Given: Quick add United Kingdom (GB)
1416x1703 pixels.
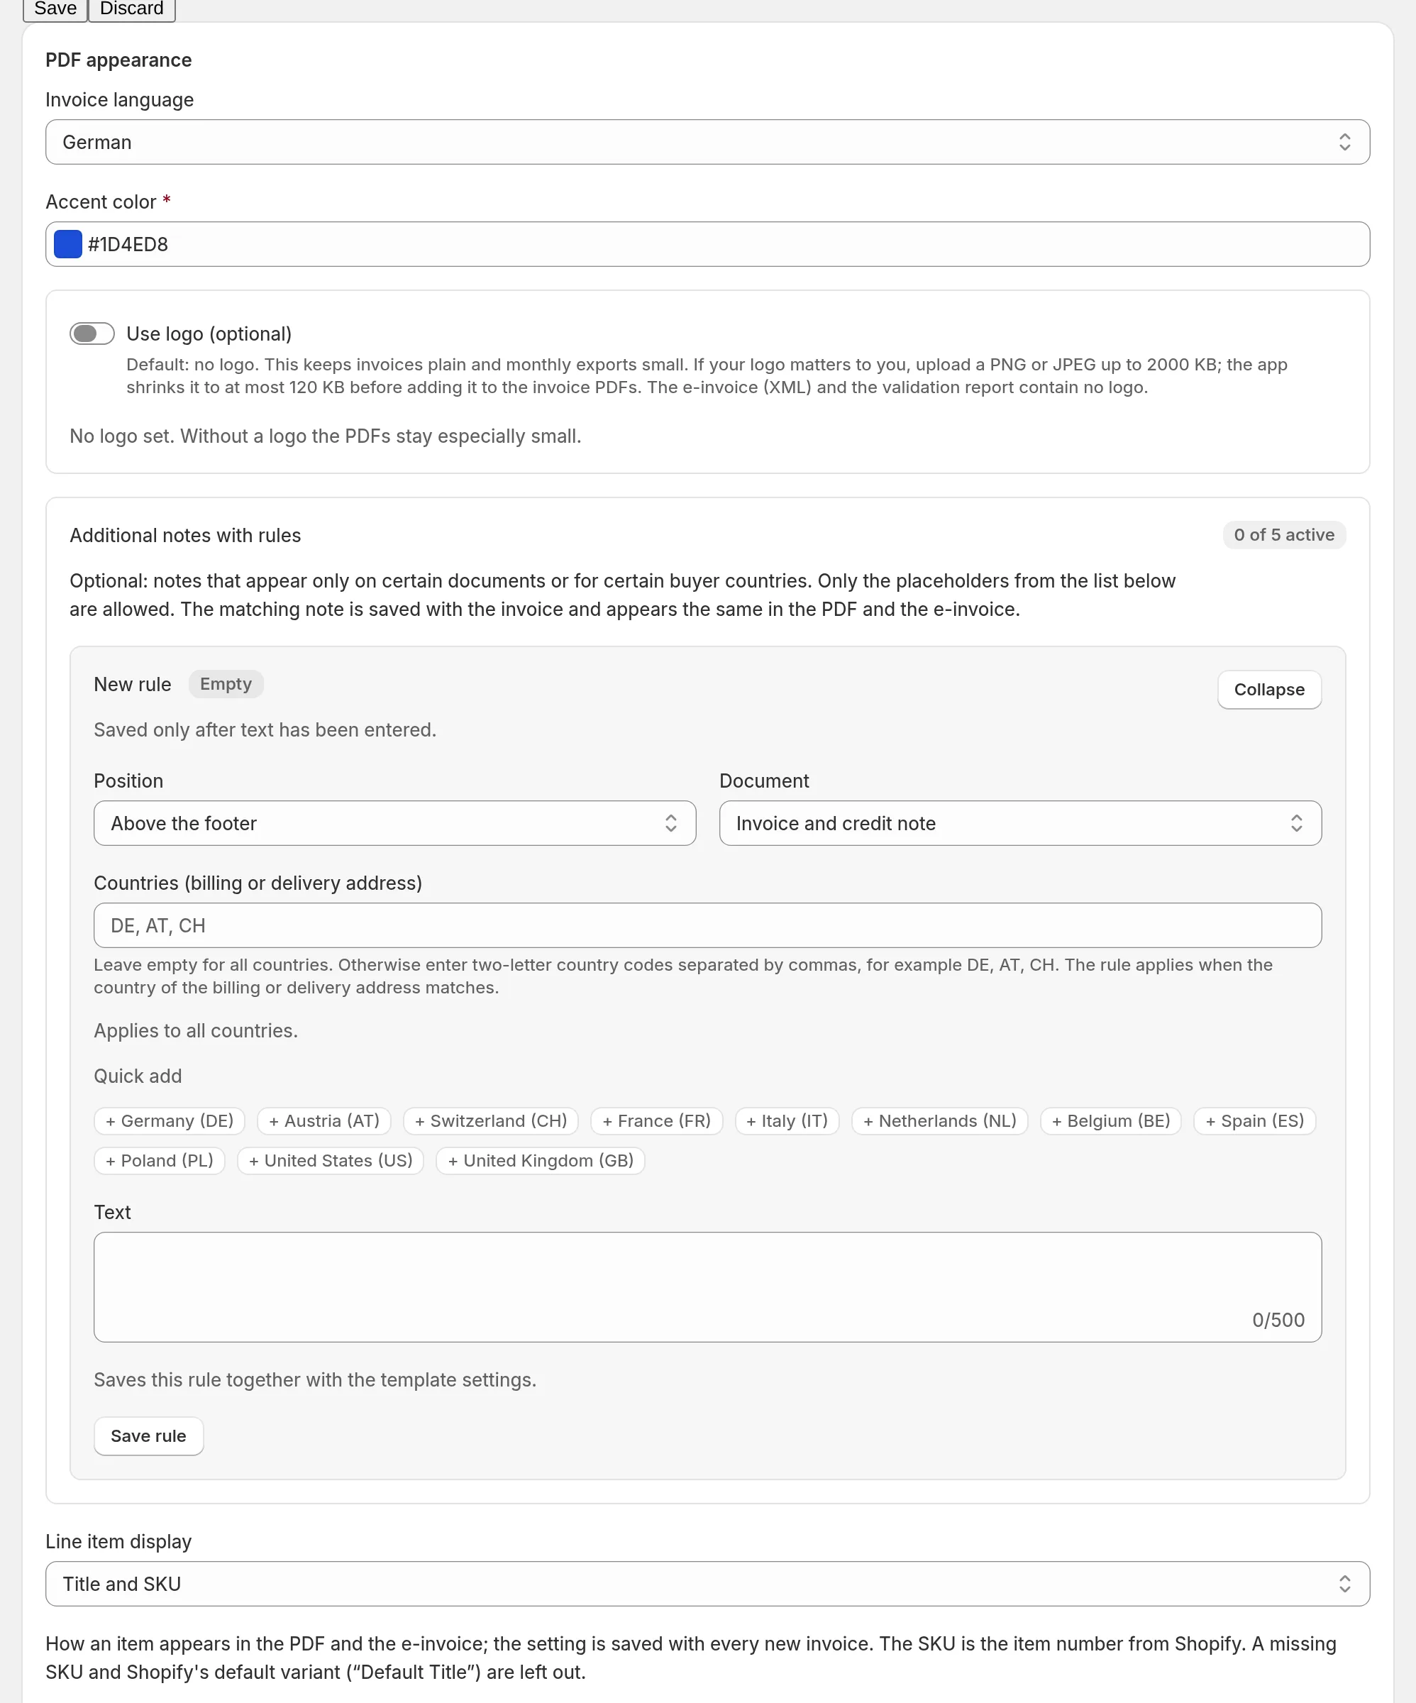Looking at the screenshot, I should (540, 1160).
